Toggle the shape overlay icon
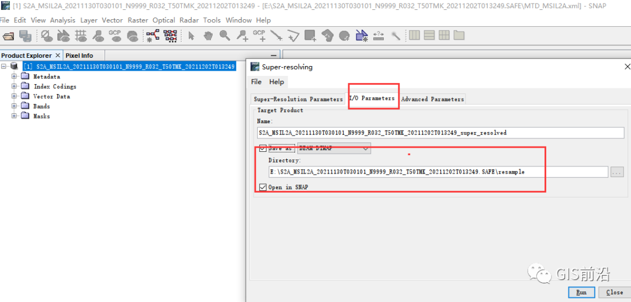 (133, 36)
